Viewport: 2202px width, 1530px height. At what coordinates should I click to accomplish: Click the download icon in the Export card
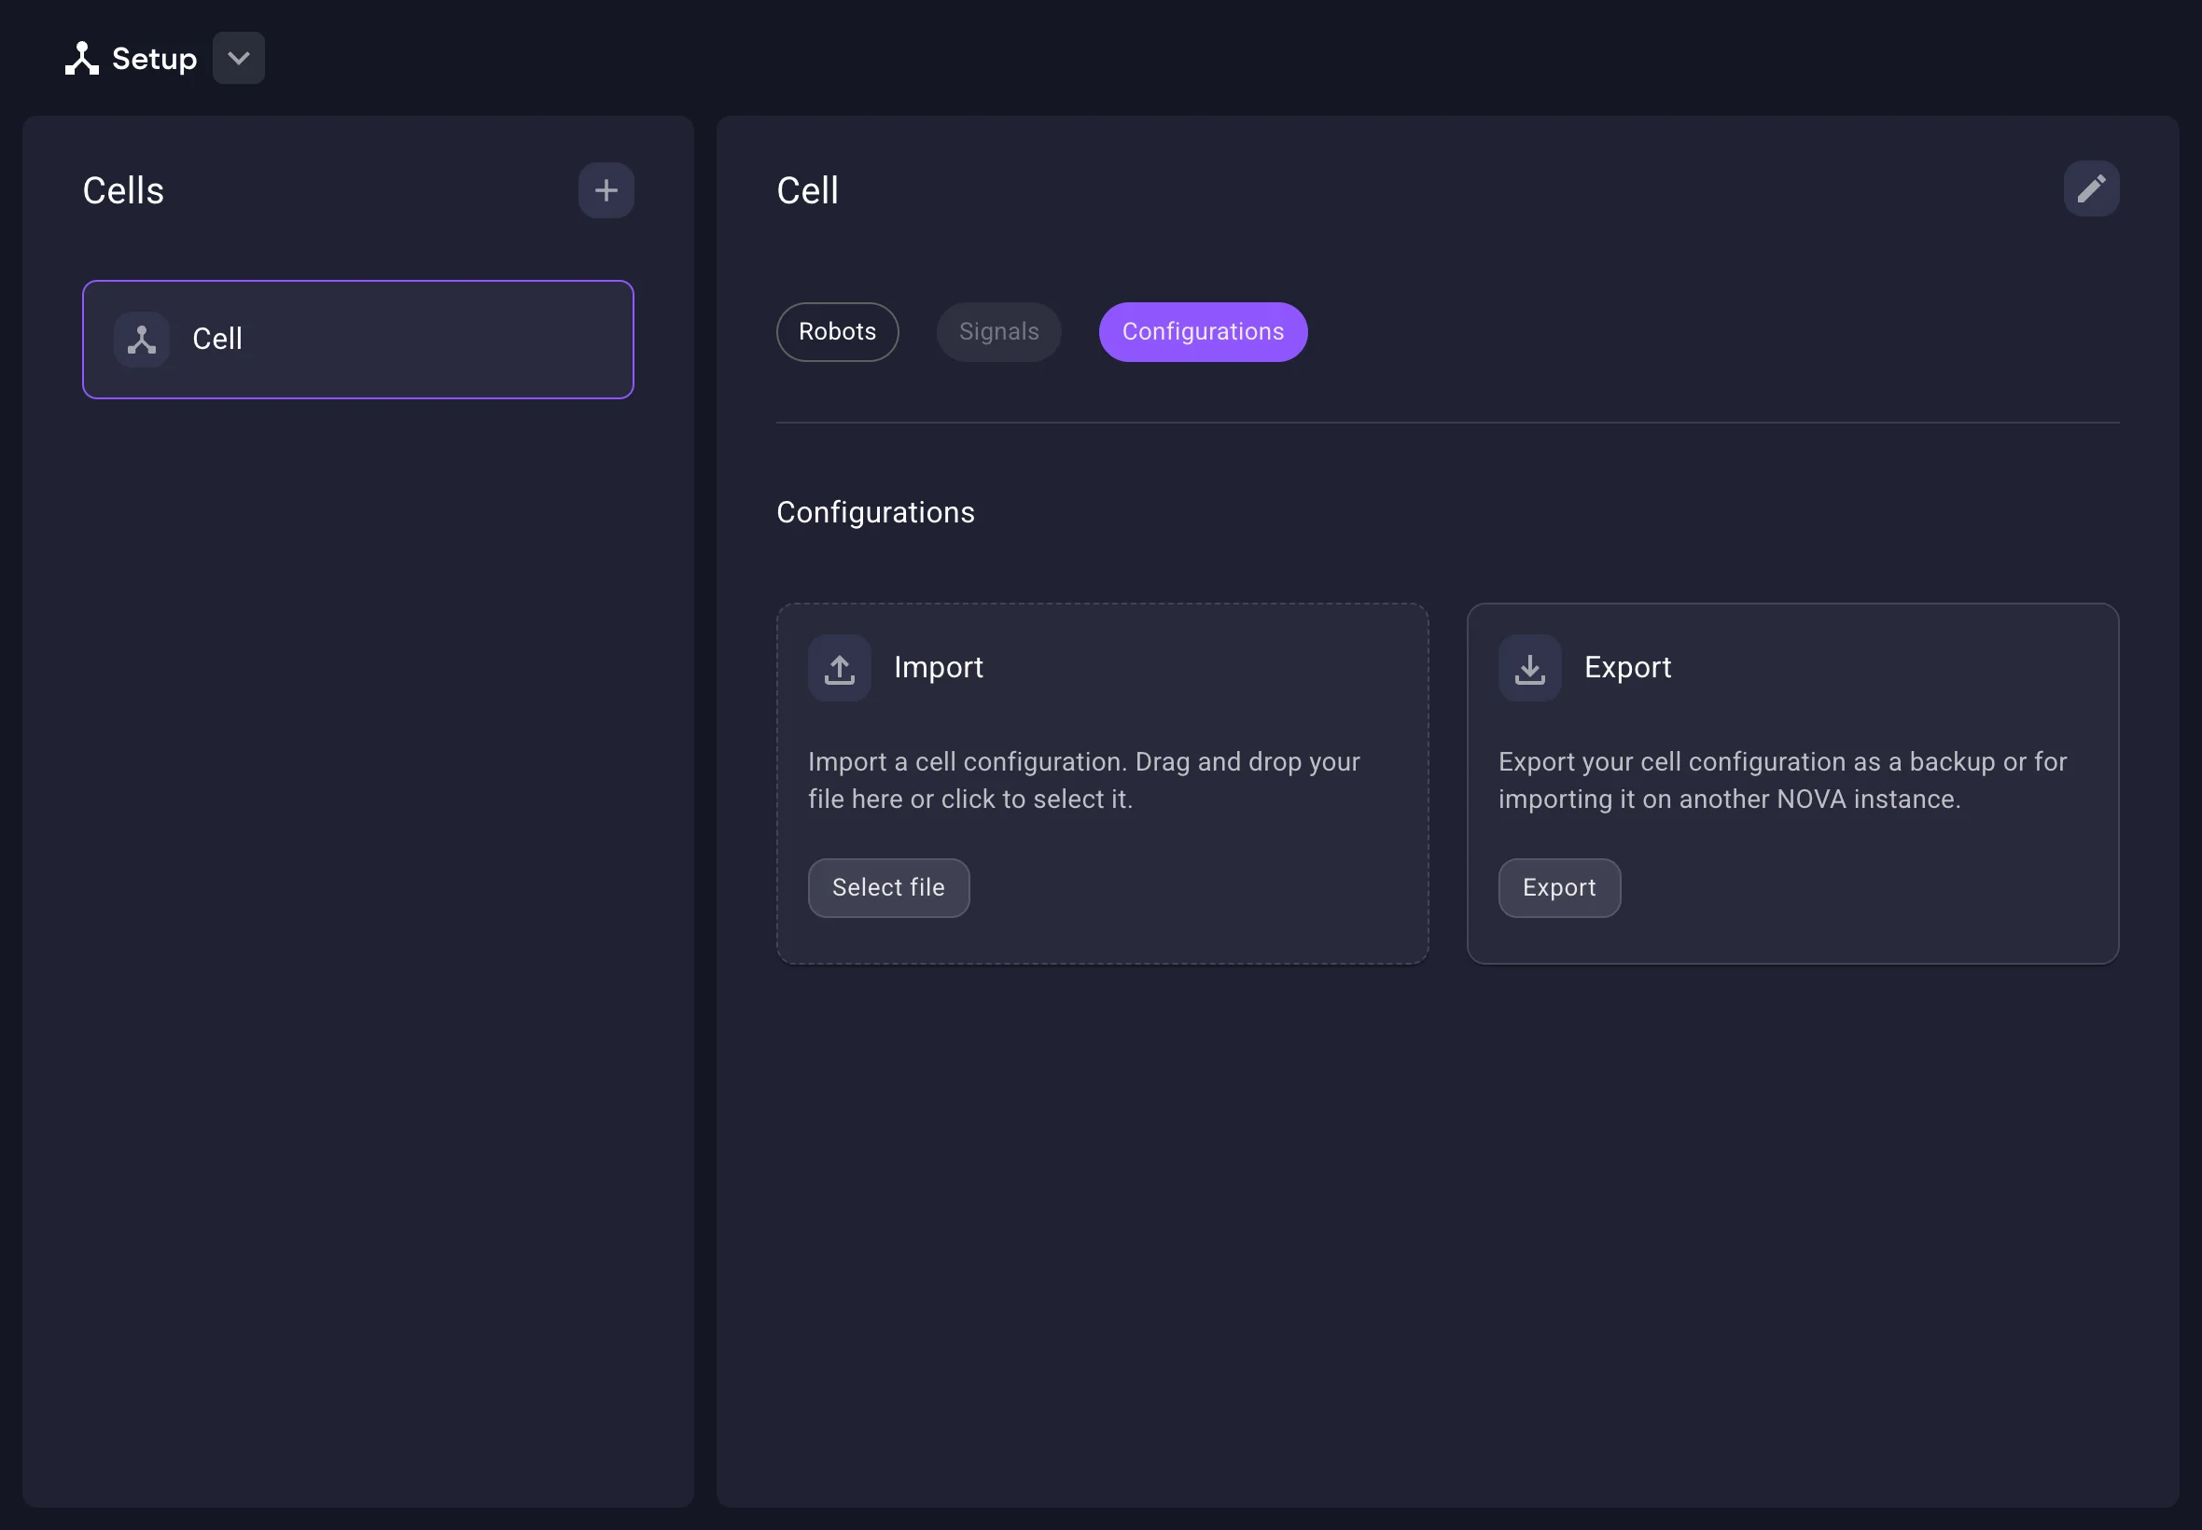pos(1528,667)
